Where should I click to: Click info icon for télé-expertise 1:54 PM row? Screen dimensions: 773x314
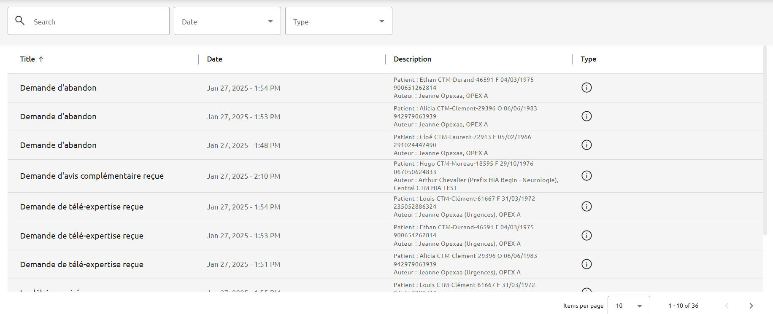point(587,207)
